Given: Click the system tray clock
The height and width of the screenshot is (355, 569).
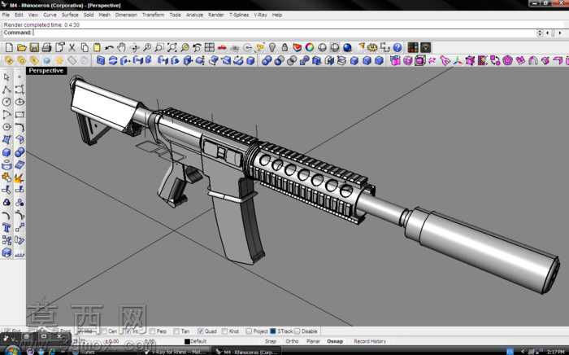Looking at the screenshot, I should coord(555,352).
